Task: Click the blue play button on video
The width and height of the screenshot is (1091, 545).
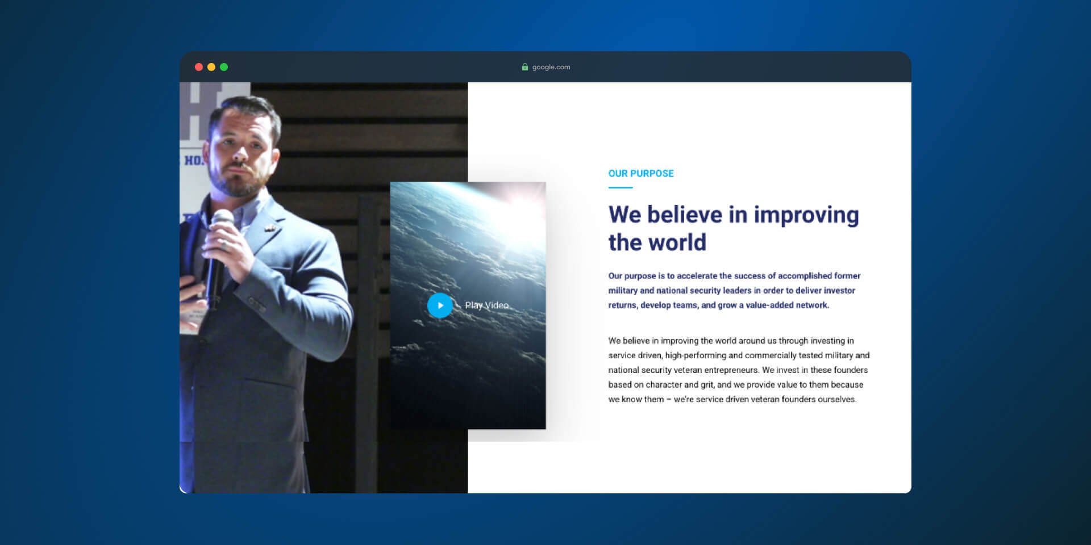Action: (x=440, y=305)
